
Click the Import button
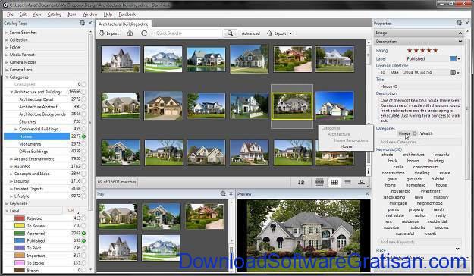pyautogui.click(x=109, y=33)
